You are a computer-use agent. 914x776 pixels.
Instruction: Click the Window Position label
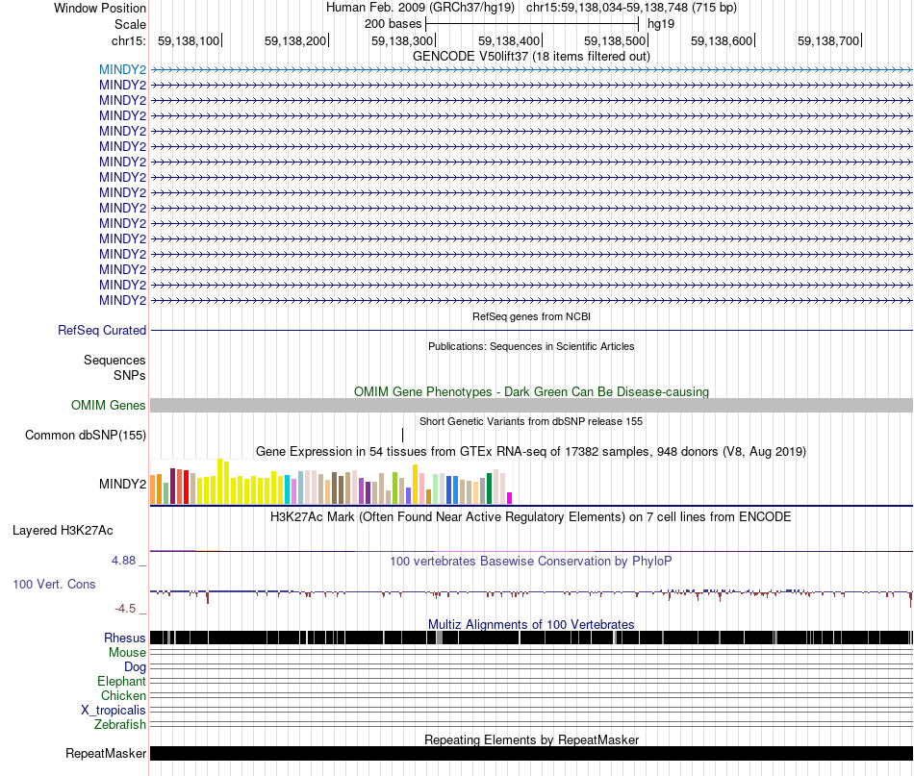[x=100, y=8]
